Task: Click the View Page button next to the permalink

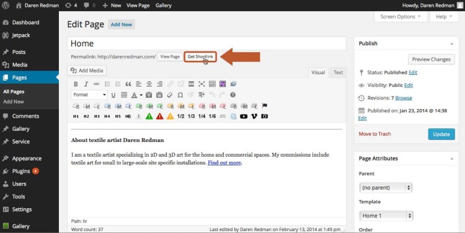Action: coord(170,56)
